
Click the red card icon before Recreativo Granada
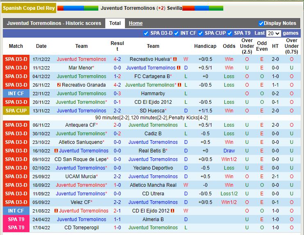[59, 85]
